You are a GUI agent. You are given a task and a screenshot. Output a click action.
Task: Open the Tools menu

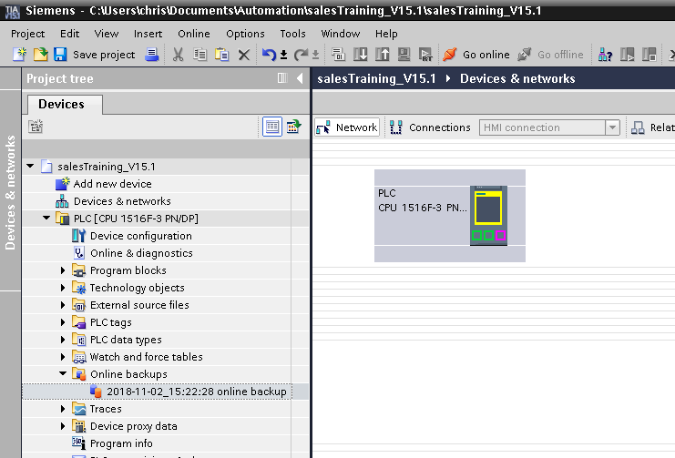coord(292,34)
